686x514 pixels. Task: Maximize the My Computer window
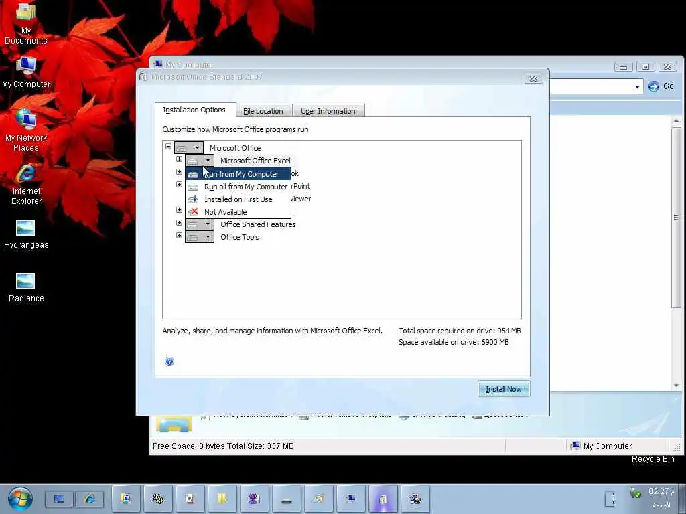coord(645,67)
